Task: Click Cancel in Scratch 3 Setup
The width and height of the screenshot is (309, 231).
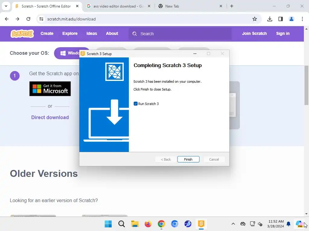Action: click(x=214, y=159)
